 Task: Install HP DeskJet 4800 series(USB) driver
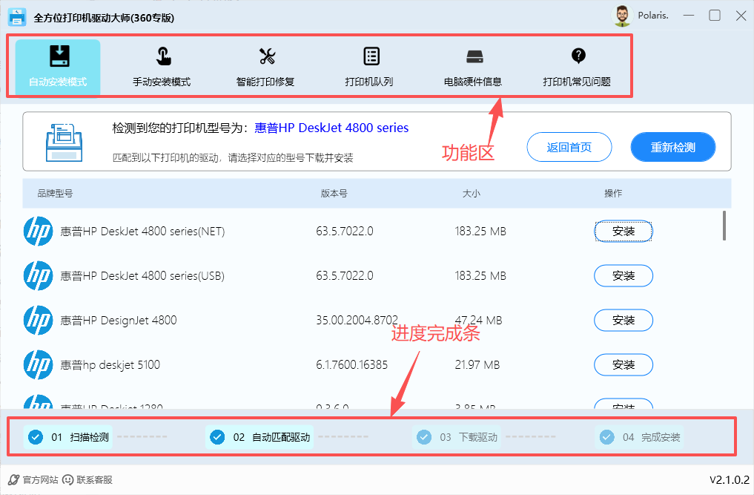pos(623,276)
